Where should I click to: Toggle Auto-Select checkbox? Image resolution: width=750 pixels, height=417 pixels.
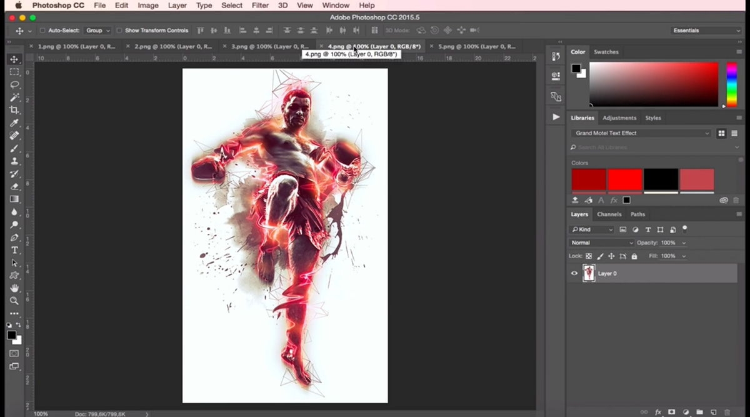point(42,31)
